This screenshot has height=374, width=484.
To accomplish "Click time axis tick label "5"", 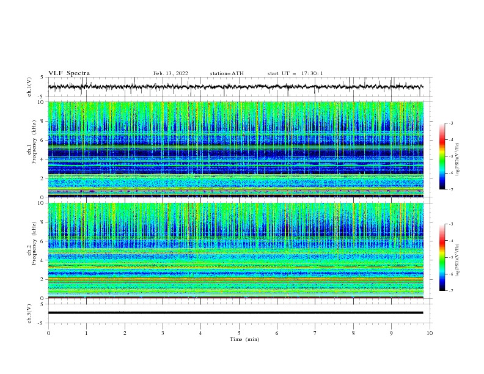I will 239,333.
